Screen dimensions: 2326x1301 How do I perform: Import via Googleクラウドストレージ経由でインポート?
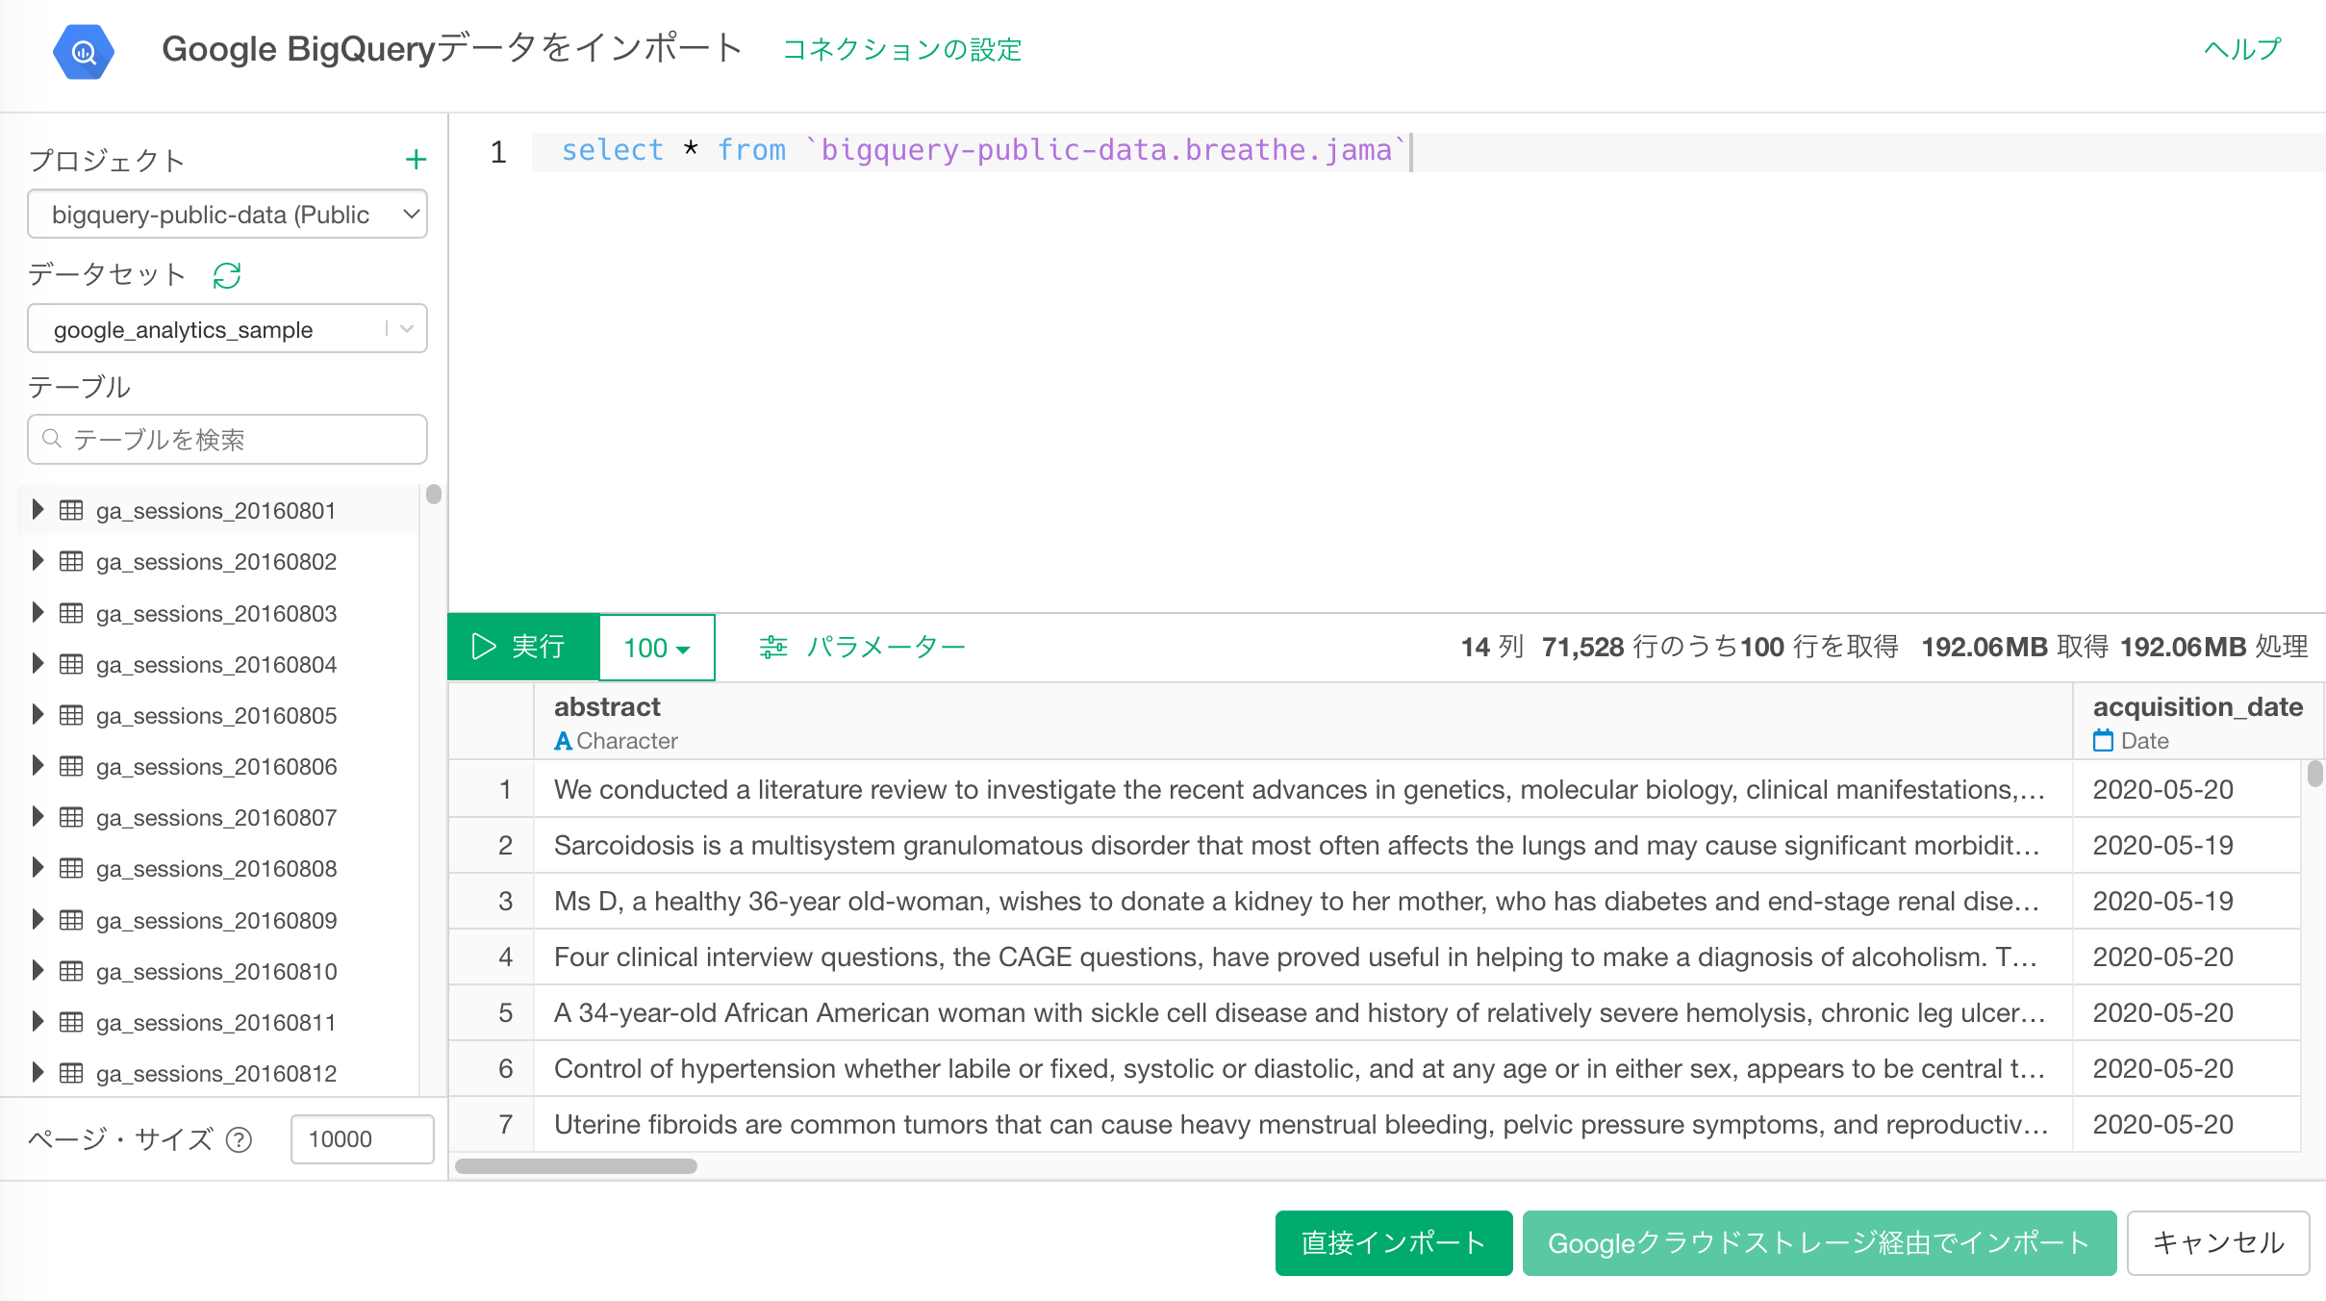1819,1243
